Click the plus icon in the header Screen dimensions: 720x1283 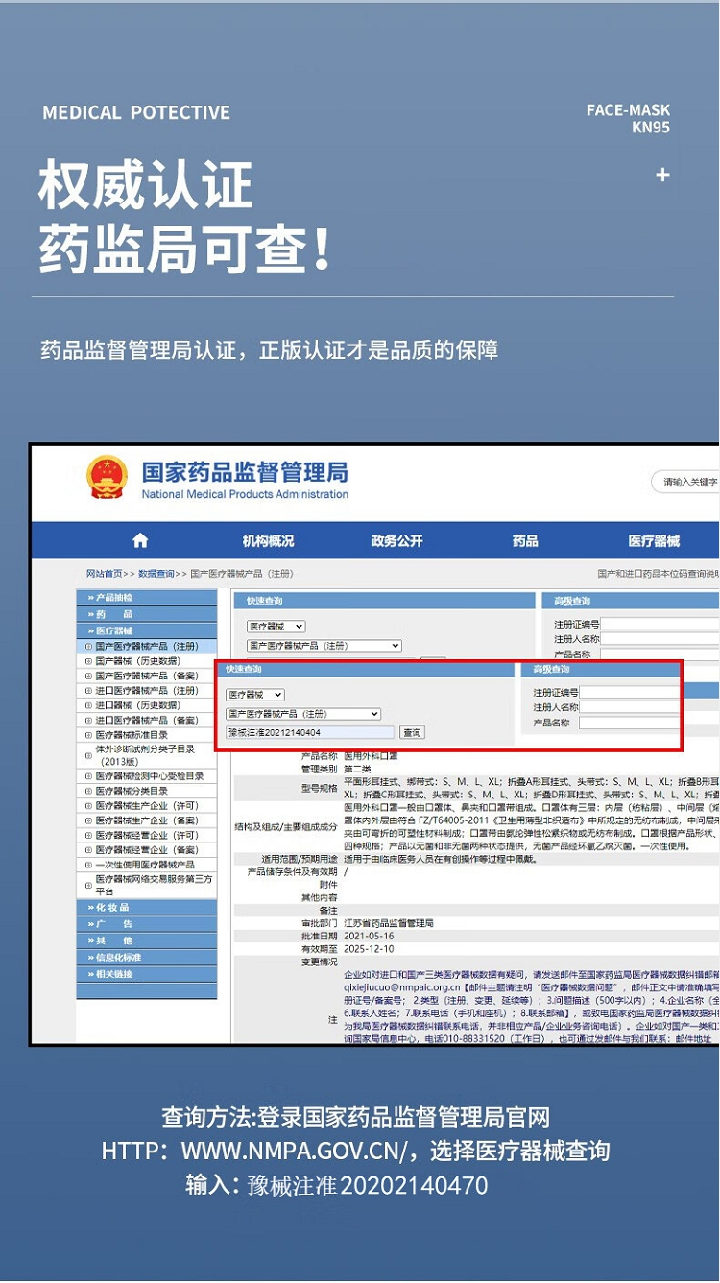point(662,175)
